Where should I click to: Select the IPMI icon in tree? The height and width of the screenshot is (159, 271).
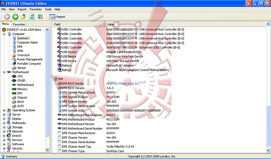point(14,51)
